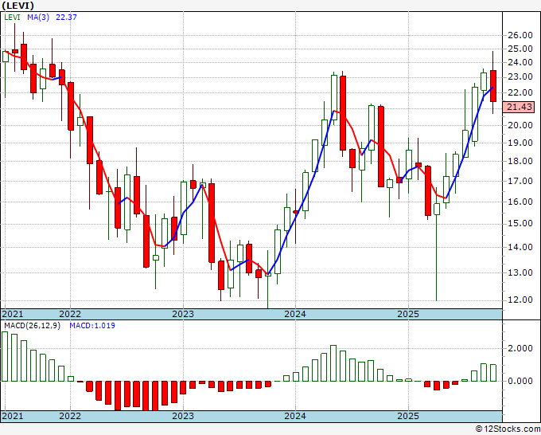This screenshot has width=541, height=435.
Task: Click the first MACD bar of 2021
Action: click(x=5, y=357)
